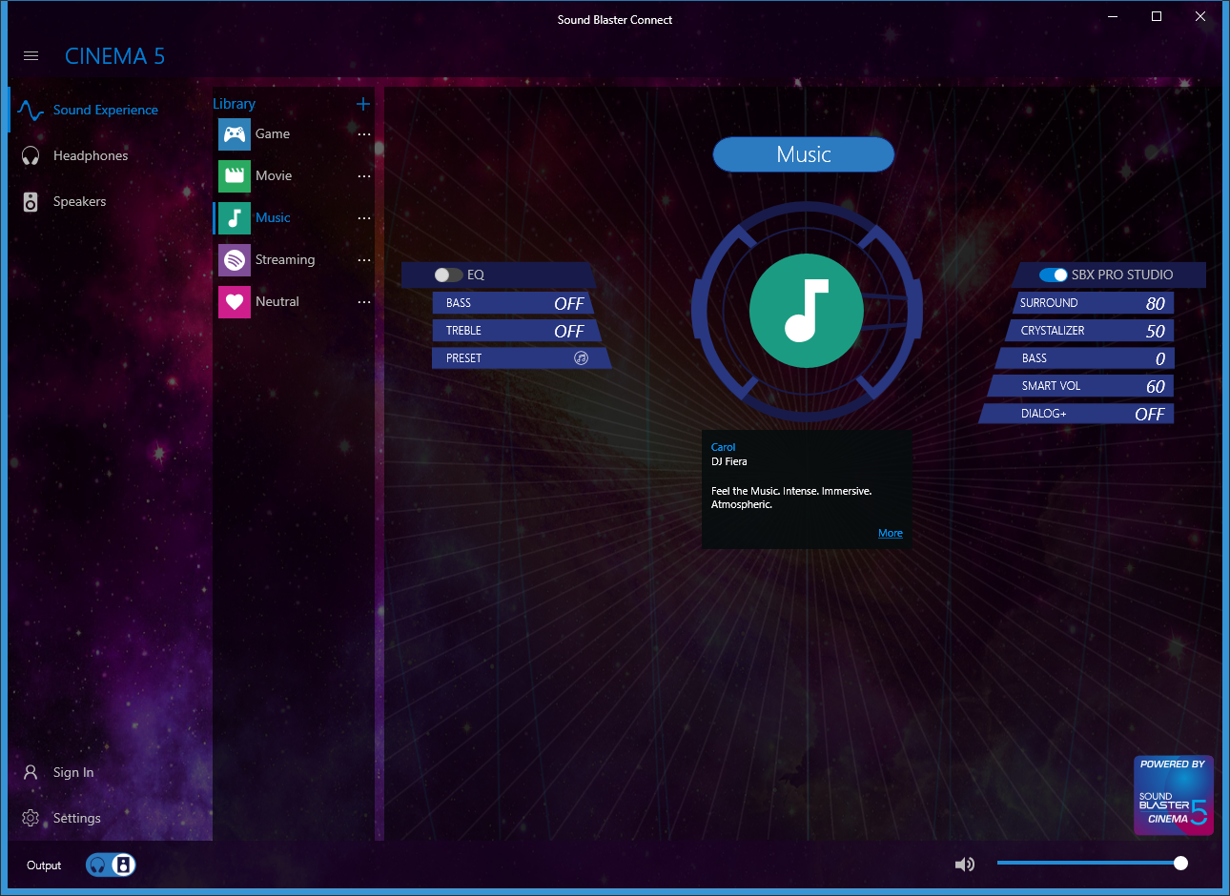Click the Sign In person icon
This screenshot has width=1230, height=896.
(x=31, y=772)
